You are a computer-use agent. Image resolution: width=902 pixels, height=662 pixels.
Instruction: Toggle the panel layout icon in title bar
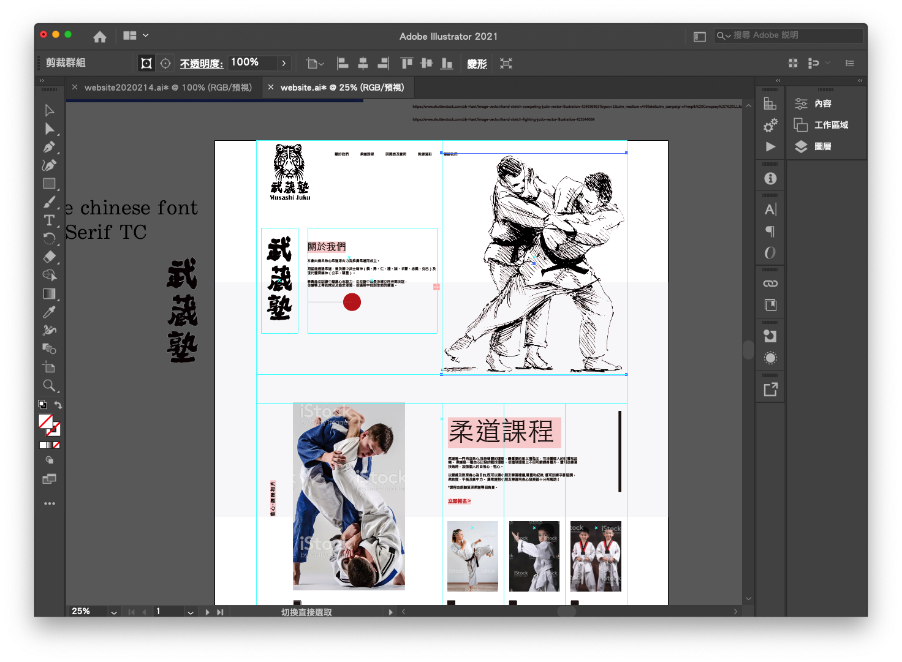[x=699, y=37]
